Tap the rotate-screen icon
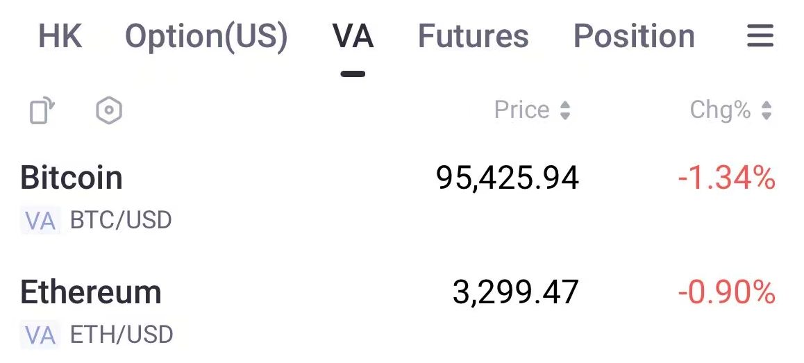This screenshot has height=363, width=804. coord(42,110)
